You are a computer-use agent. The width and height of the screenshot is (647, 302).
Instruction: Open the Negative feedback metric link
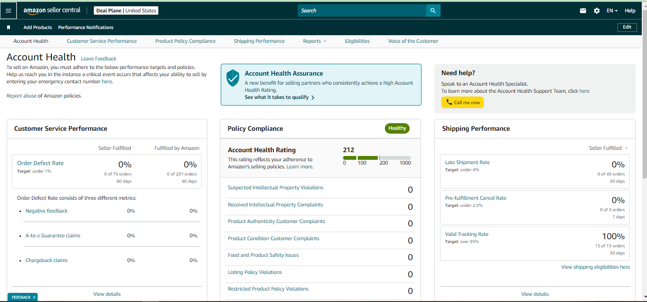(x=47, y=211)
